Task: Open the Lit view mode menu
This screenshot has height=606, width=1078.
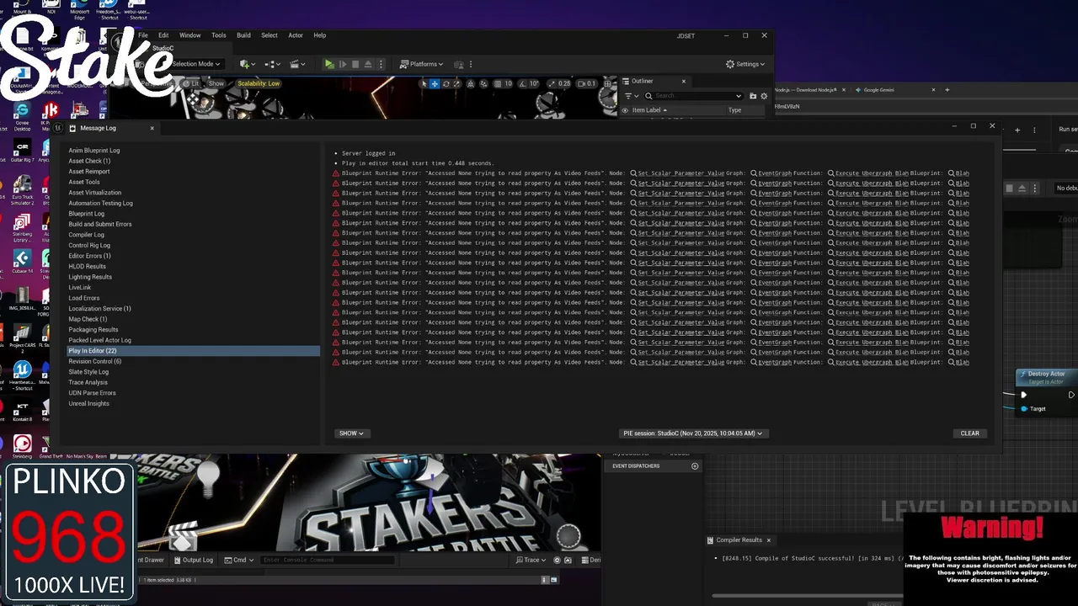Action: point(191,83)
